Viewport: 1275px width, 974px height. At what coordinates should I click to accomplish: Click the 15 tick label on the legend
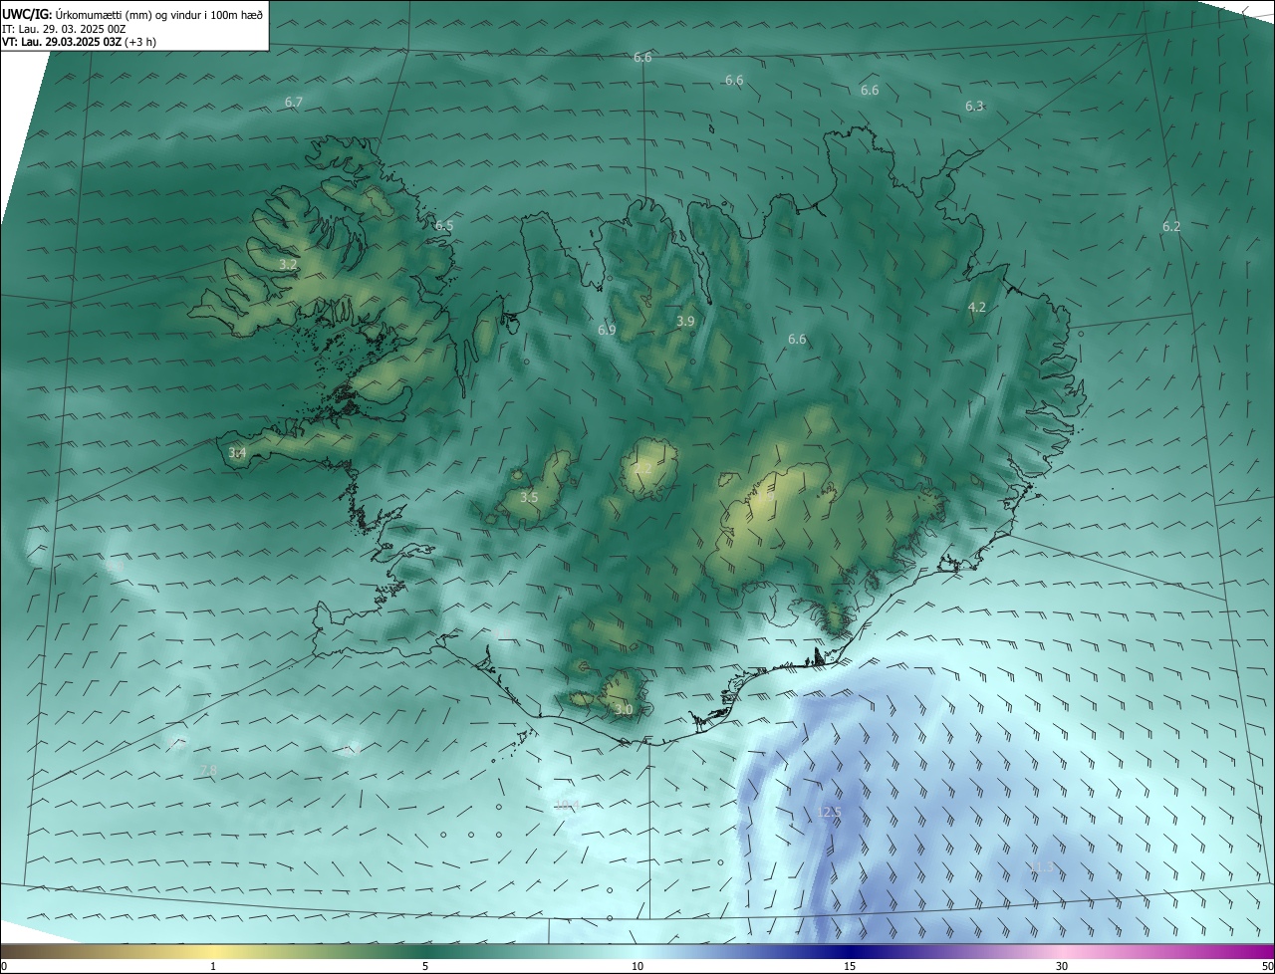pos(850,966)
